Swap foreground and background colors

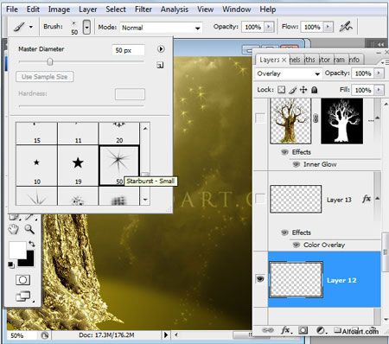(32, 245)
